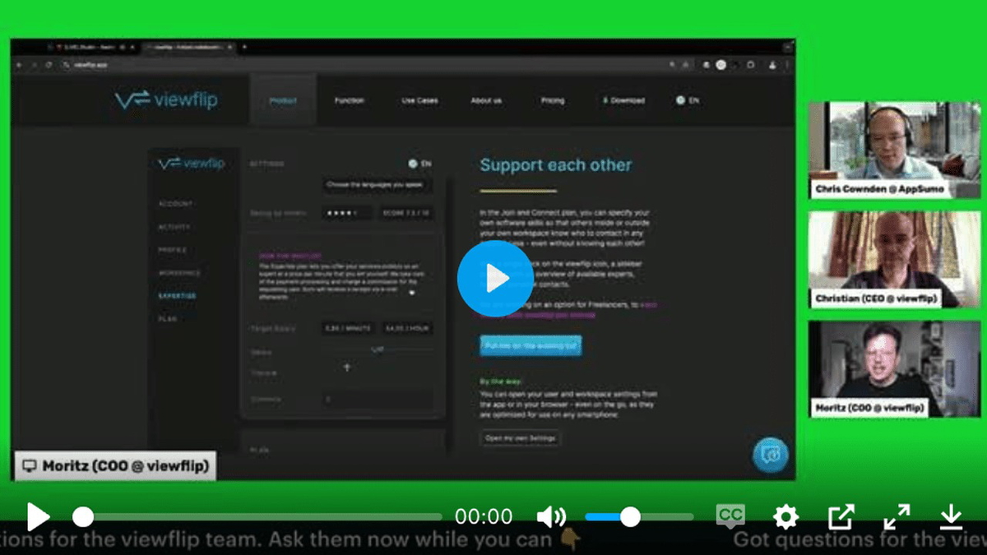Image resolution: width=987 pixels, height=555 pixels.
Task: Reload the page with the browser refresh icon
Action: coord(49,64)
